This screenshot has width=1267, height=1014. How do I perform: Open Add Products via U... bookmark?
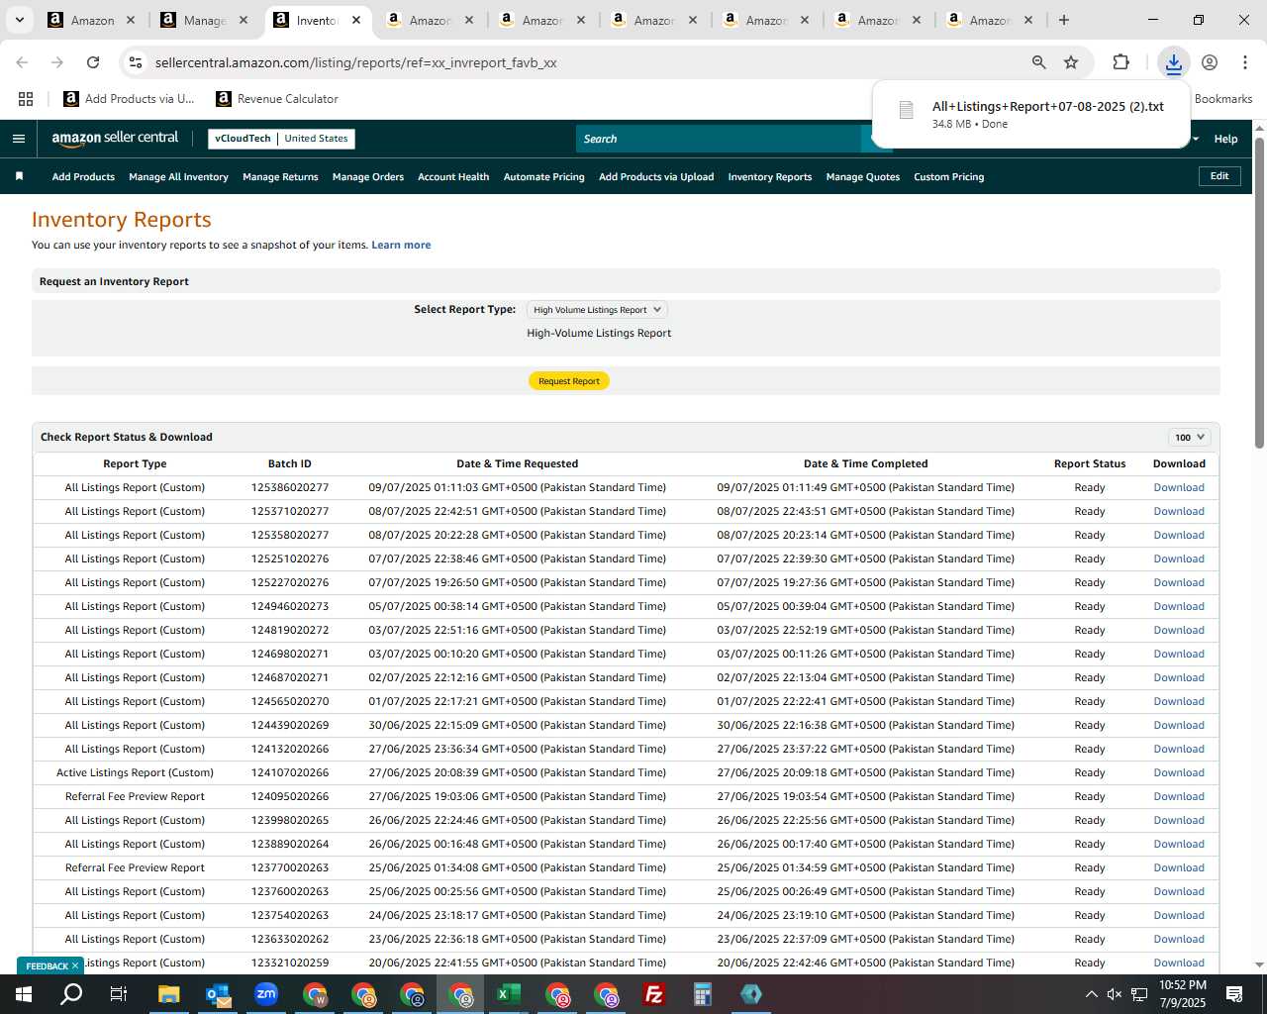(x=129, y=99)
